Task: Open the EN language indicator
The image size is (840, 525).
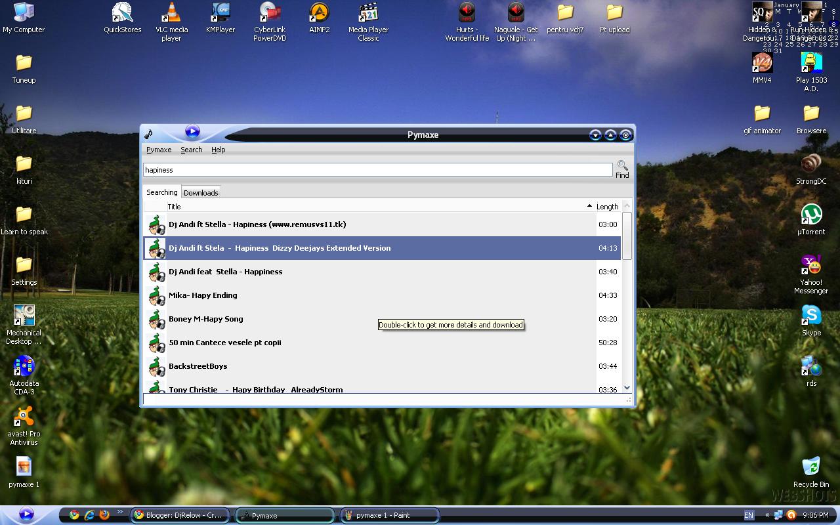Action: (x=749, y=515)
